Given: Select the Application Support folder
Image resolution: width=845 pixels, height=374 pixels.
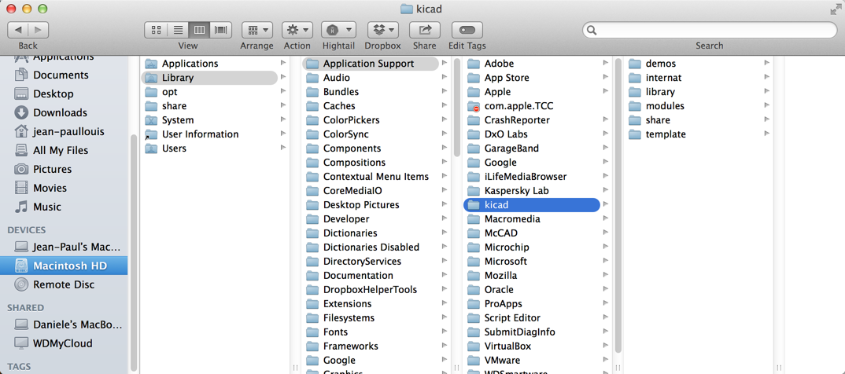Looking at the screenshot, I should tap(371, 64).
